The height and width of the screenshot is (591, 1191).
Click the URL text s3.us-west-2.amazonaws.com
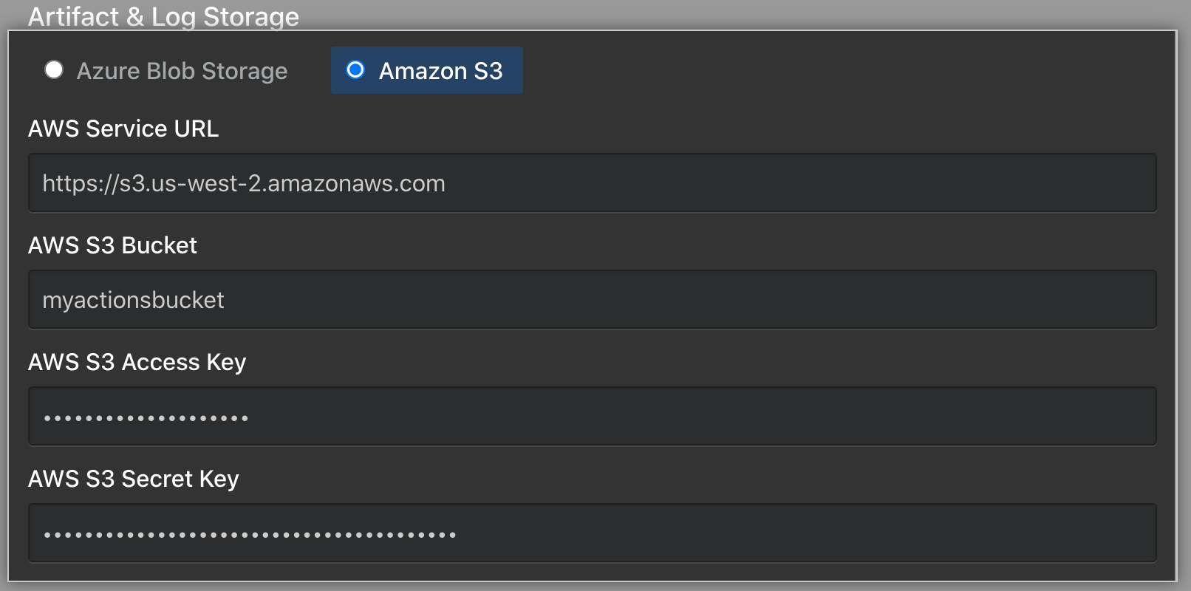tap(244, 183)
